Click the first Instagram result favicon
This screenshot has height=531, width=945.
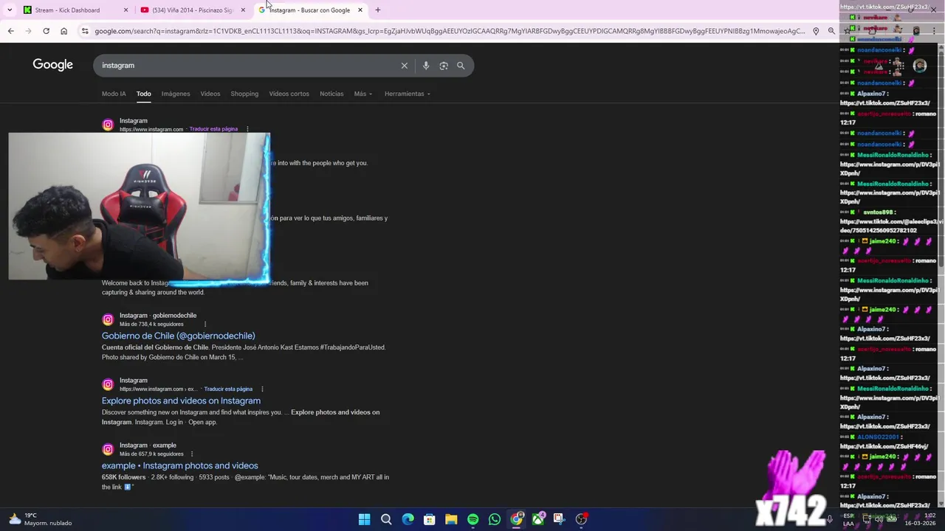108,125
